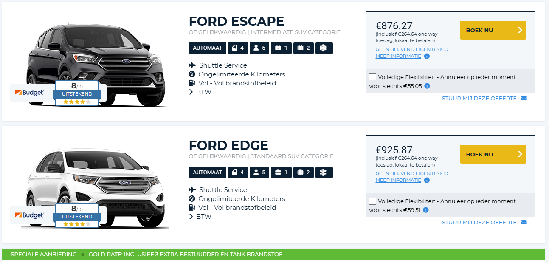Expand BTW details under Ford Edge

[200, 217]
